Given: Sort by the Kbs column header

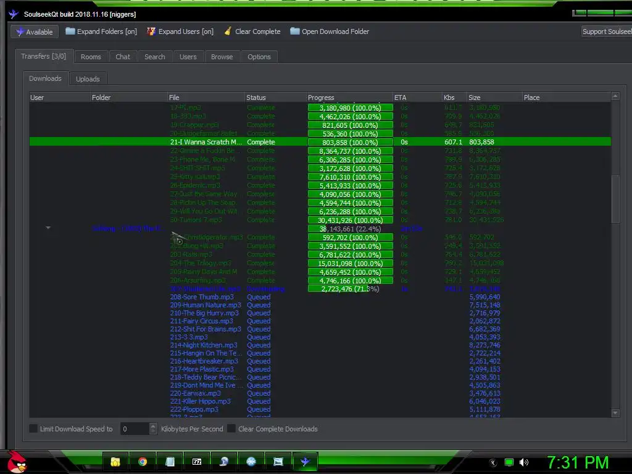Looking at the screenshot, I should coord(455,98).
